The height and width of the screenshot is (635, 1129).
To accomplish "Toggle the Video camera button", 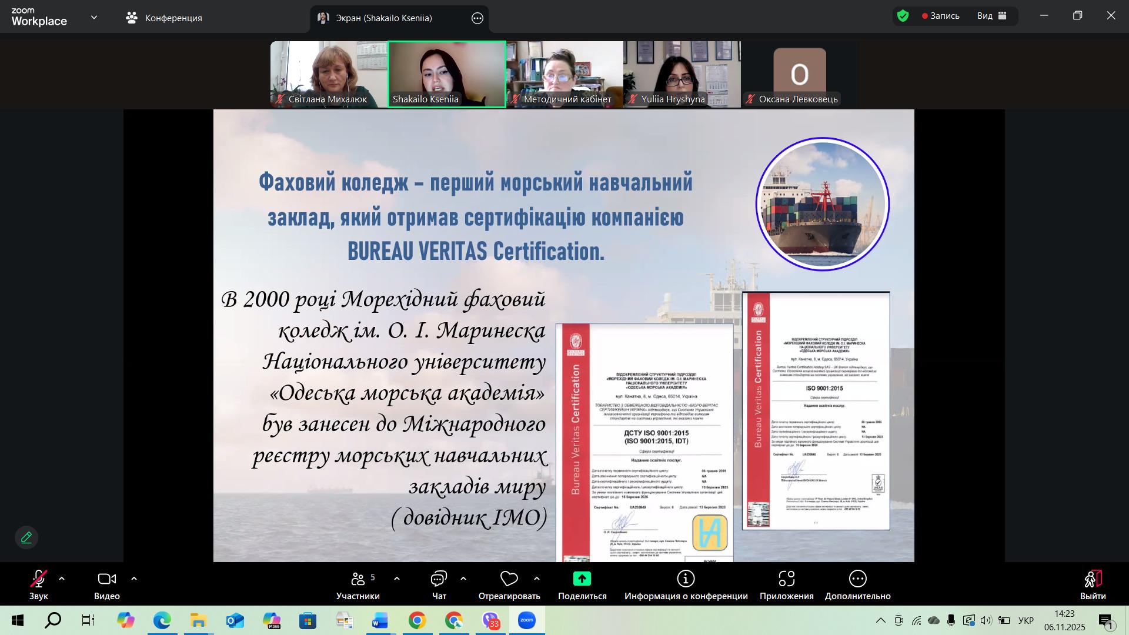I will 106,579.
